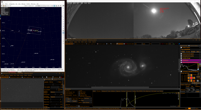Toggle the Mode LX checkbox in small SharpCap window

pos(58,82)
